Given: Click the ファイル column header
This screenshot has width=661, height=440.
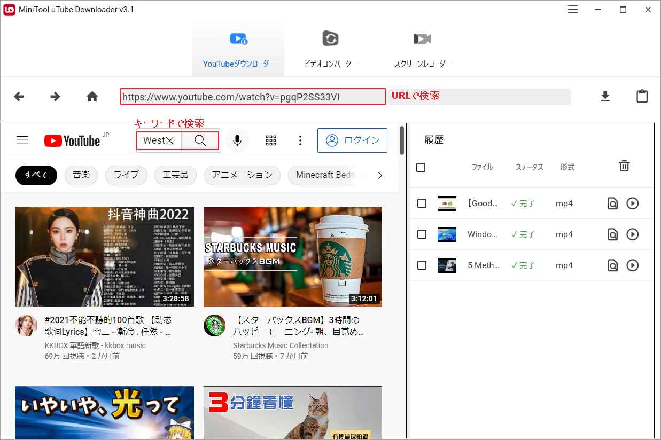Looking at the screenshot, I should click(482, 167).
